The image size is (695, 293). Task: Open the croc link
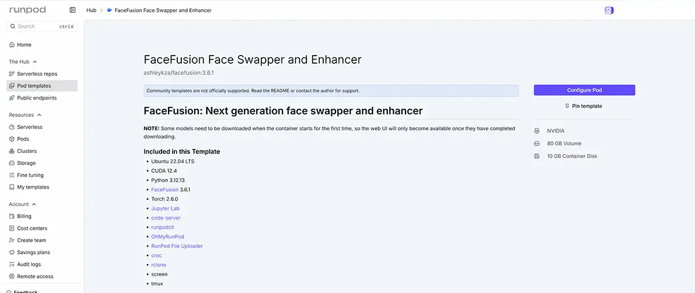(156, 255)
